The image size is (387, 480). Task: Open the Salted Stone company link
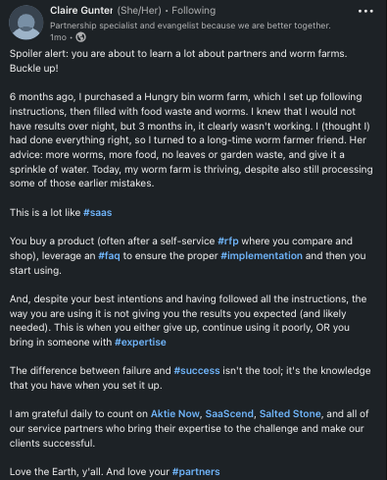[x=290, y=414]
